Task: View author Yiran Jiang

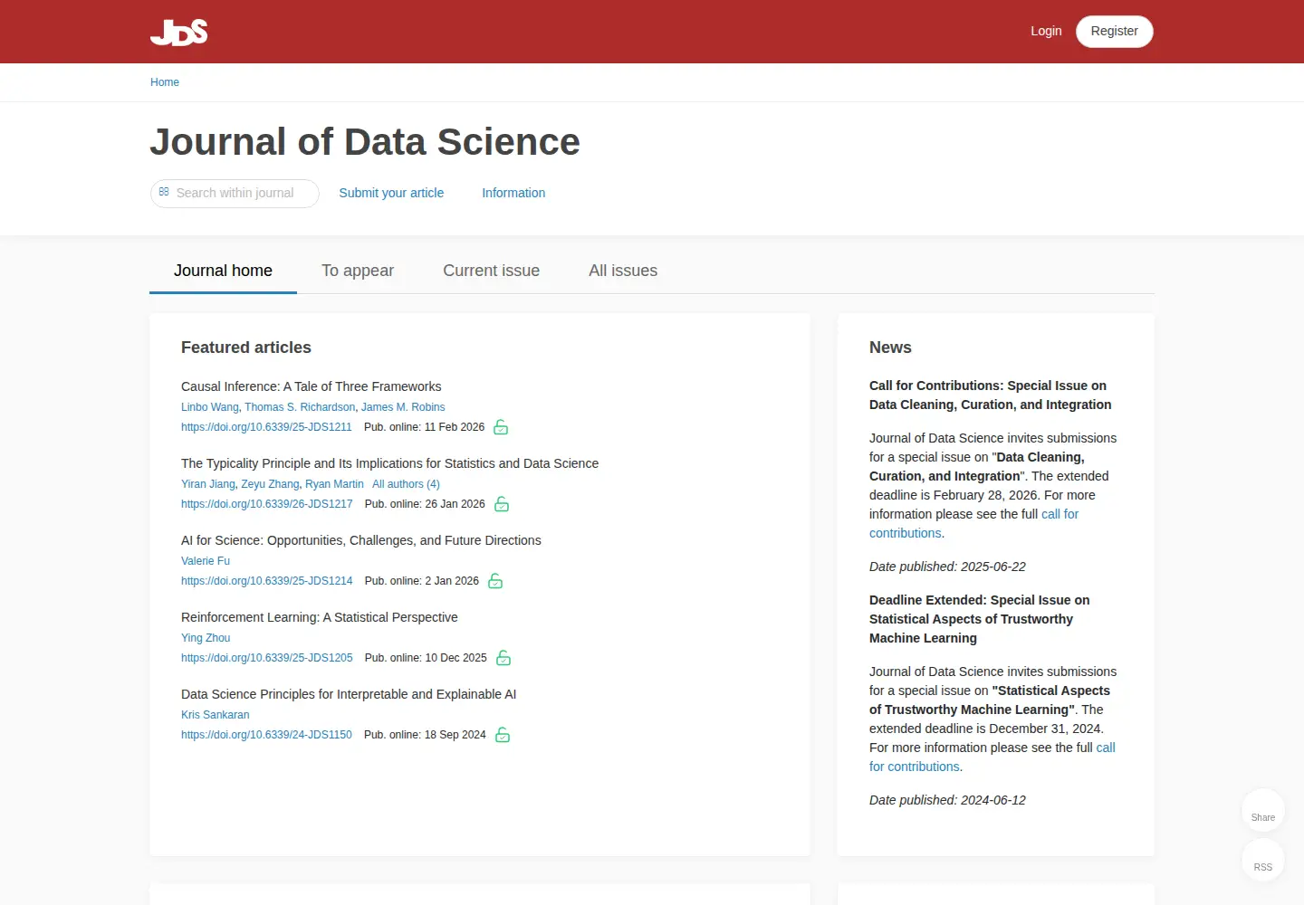Action: tap(208, 484)
